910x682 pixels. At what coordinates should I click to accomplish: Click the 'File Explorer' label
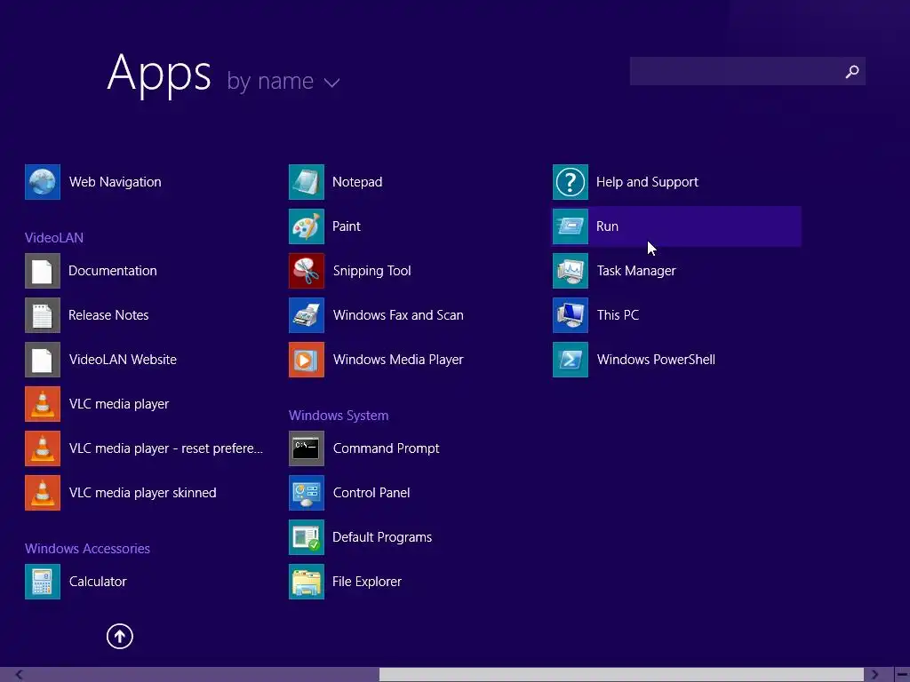(367, 582)
